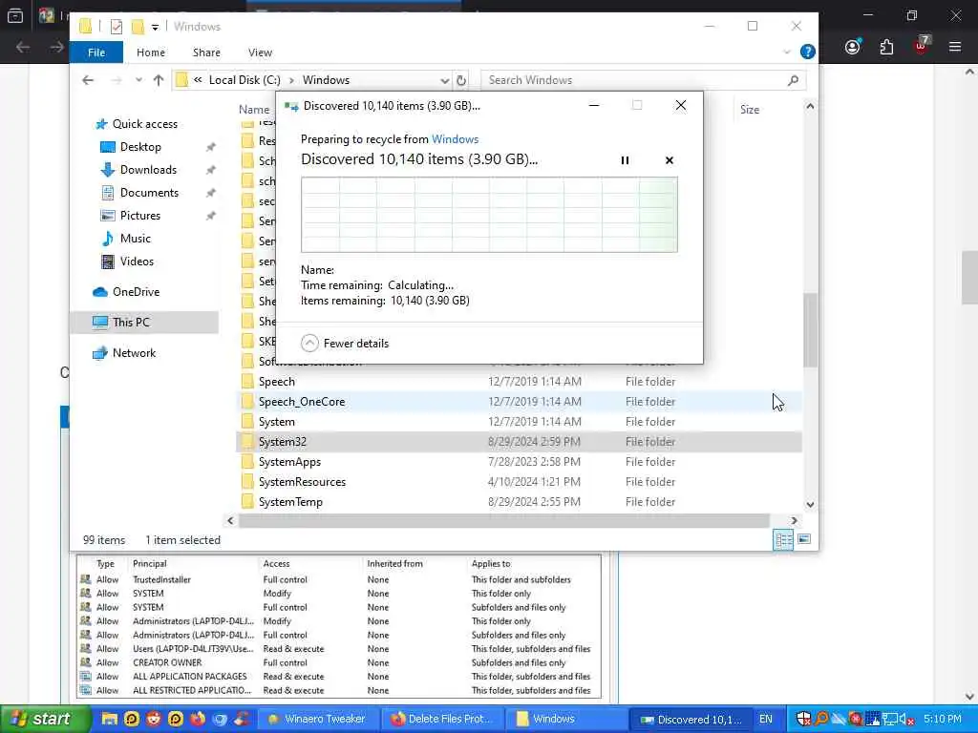This screenshot has height=733, width=978.
Task: Click the Properties quick access toolbar icon
Action: [116, 27]
